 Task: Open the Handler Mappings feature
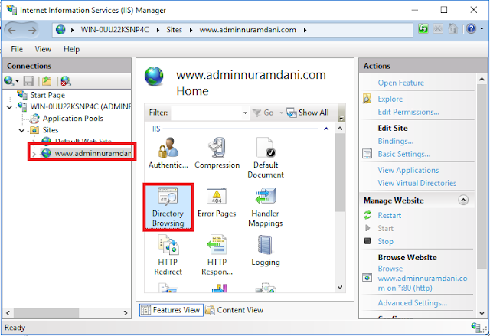coord(266,207)
